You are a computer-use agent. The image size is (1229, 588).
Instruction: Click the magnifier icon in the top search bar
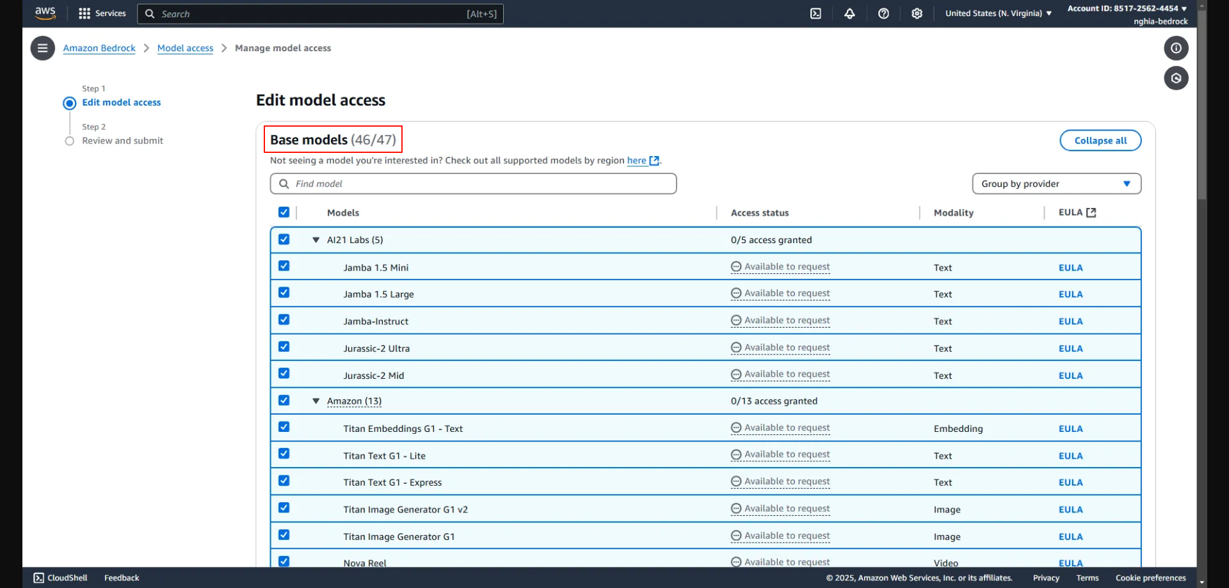pos(150,13)
